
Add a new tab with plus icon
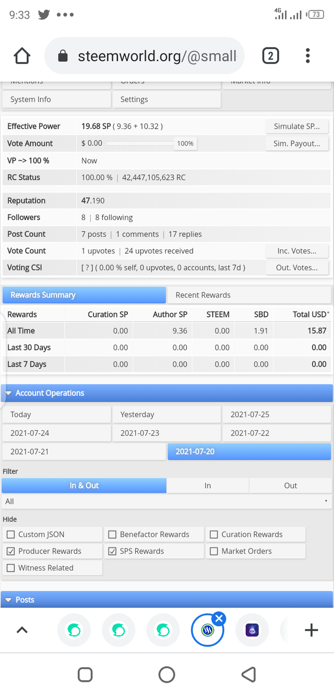click(x=311, y=630)
